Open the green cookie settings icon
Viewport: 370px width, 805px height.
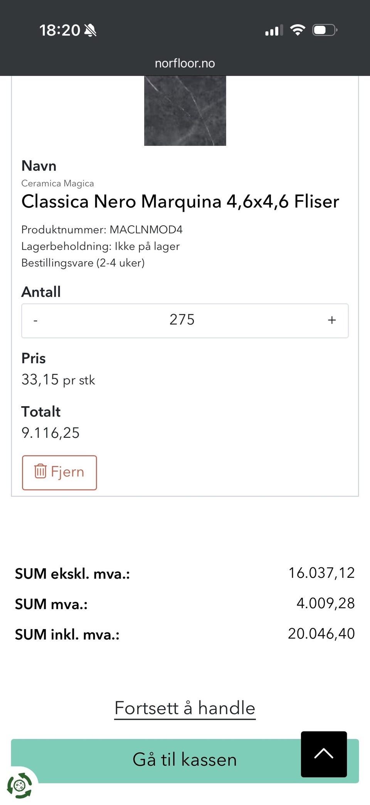(x=20, y=785)
